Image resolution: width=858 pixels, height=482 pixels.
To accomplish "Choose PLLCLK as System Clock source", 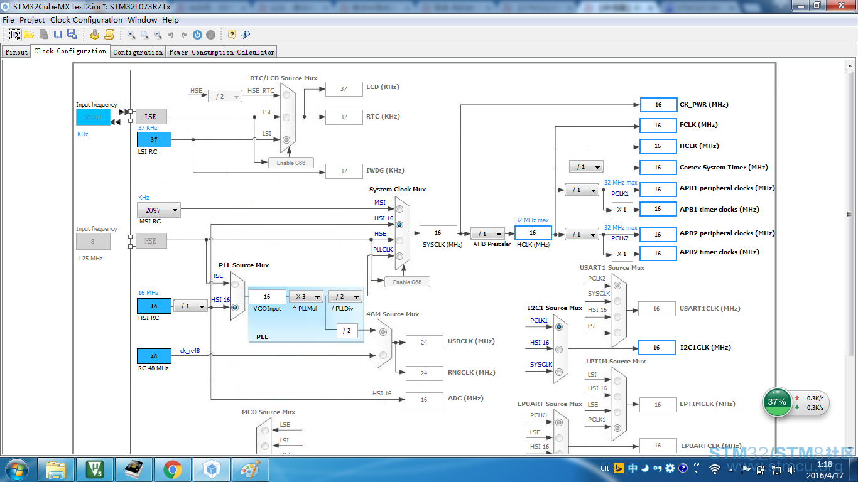I will coord(399,255).
